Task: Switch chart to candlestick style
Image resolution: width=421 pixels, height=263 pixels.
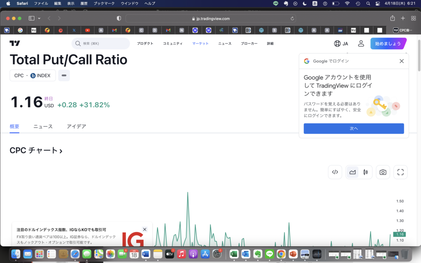Action: click(365, 172)
